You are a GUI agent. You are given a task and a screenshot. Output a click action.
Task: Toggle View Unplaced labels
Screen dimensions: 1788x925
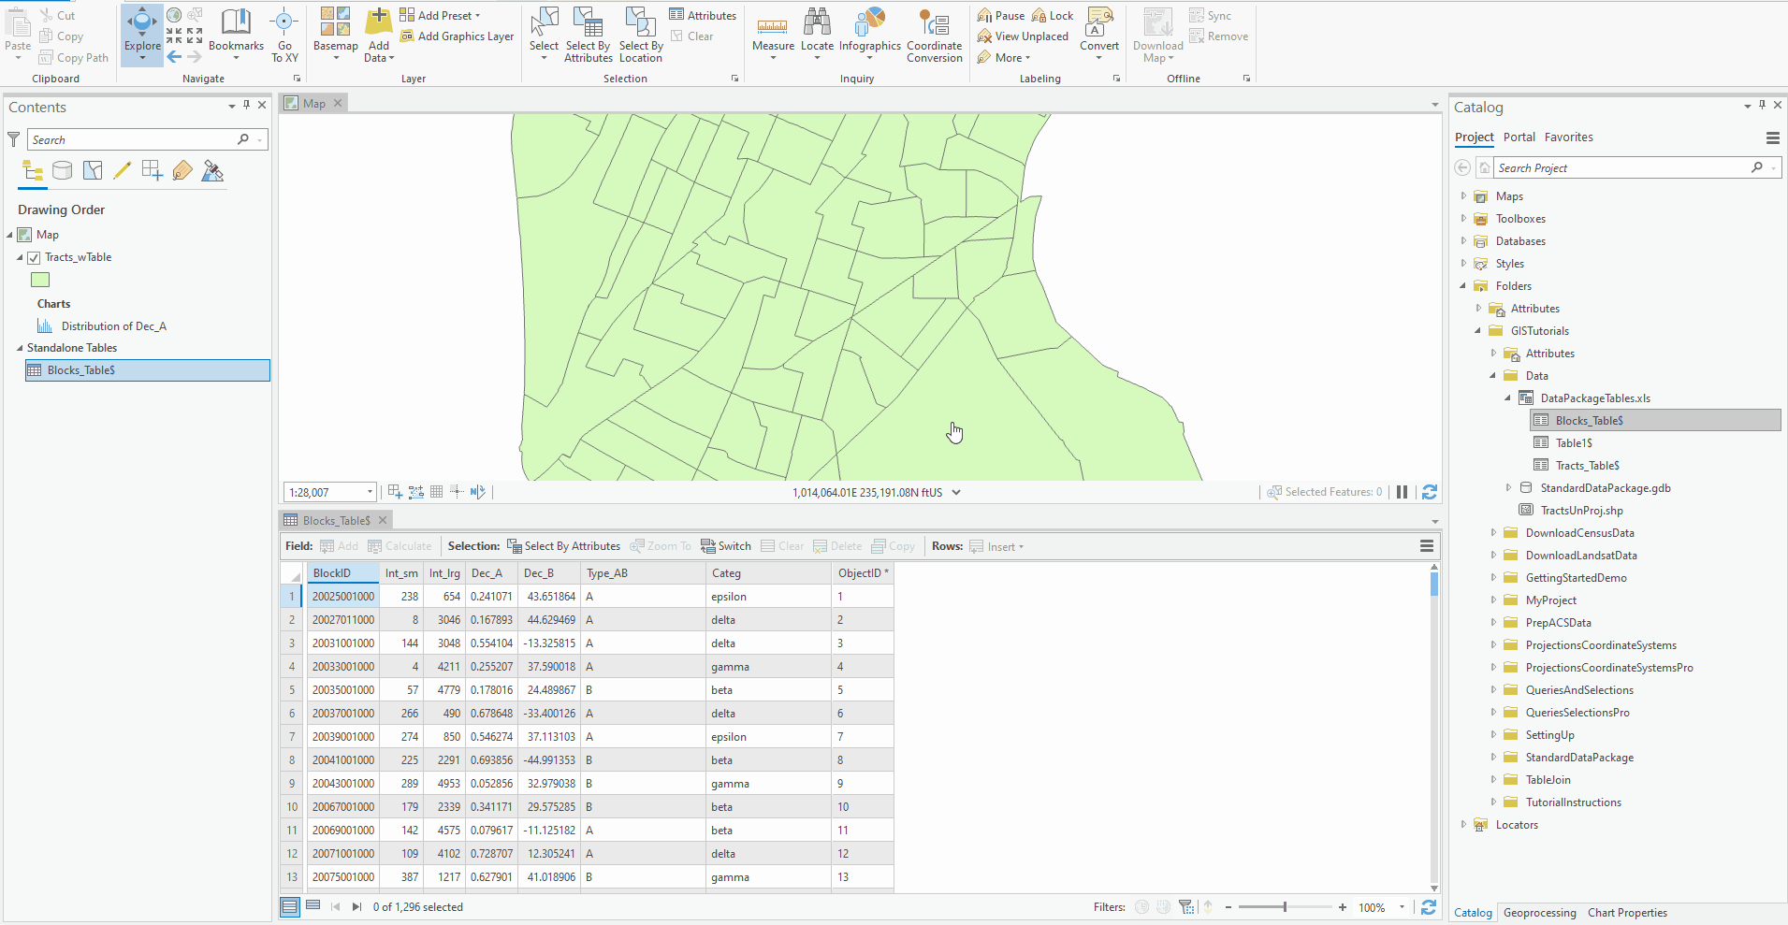(1023, 36)
